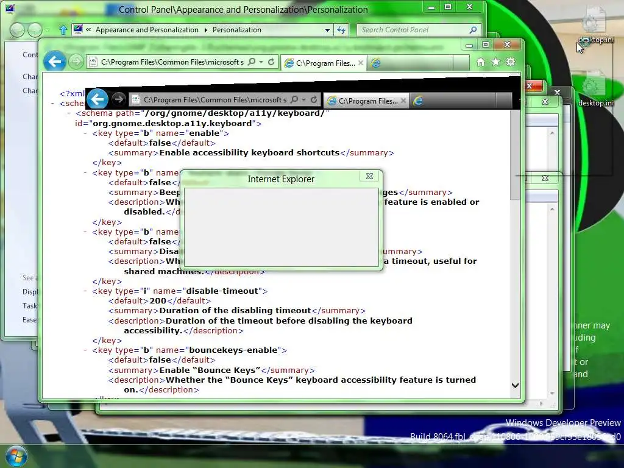Click the "Enable “Bounce Keys”" summary text

(x=210, y=370)
